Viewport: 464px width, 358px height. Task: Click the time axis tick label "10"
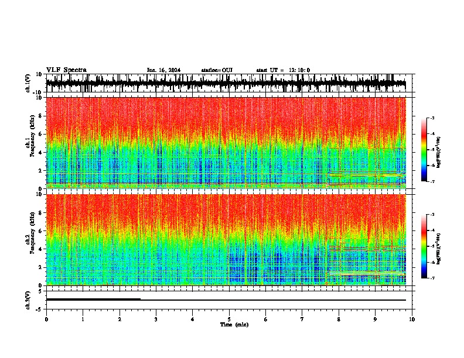412,319
